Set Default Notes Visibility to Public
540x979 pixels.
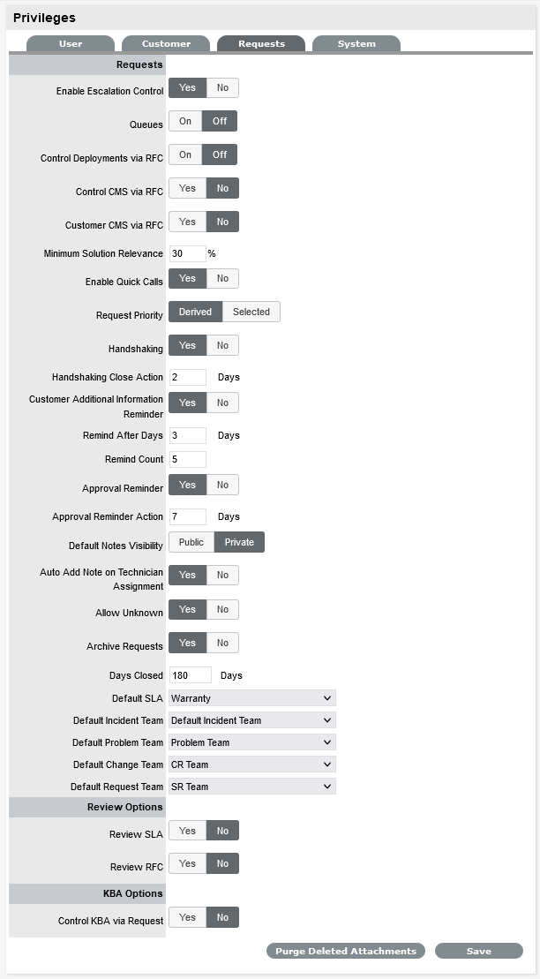pyautogui.click(x=191, y=543)
